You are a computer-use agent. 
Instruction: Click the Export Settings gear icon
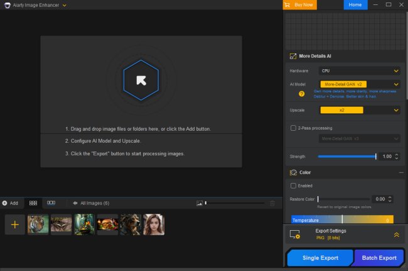click(x=295, y=235)
